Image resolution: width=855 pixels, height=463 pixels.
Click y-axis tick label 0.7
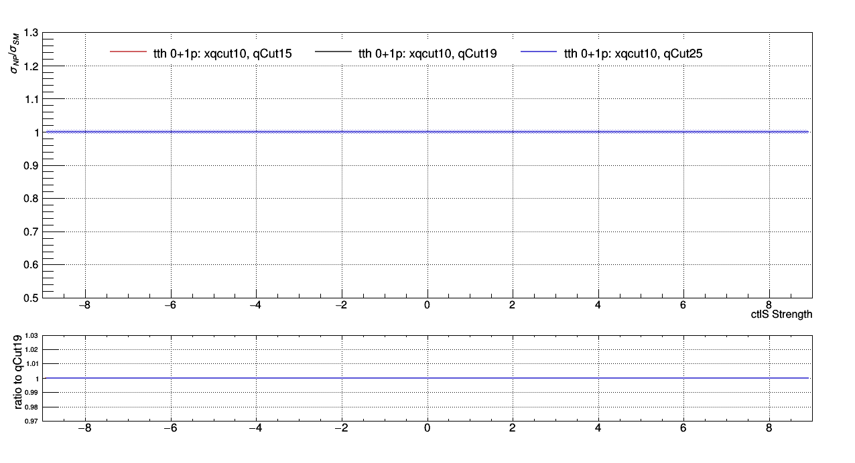pyautogui.click(x=31, y=231)
